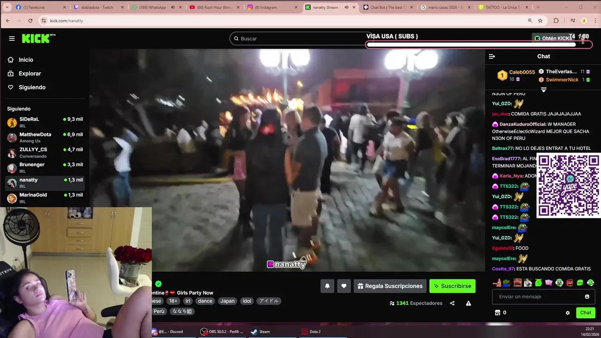
Task: Click Caleb0055 top gifter name
Action: pyautogui.click(x=522, y=72)
